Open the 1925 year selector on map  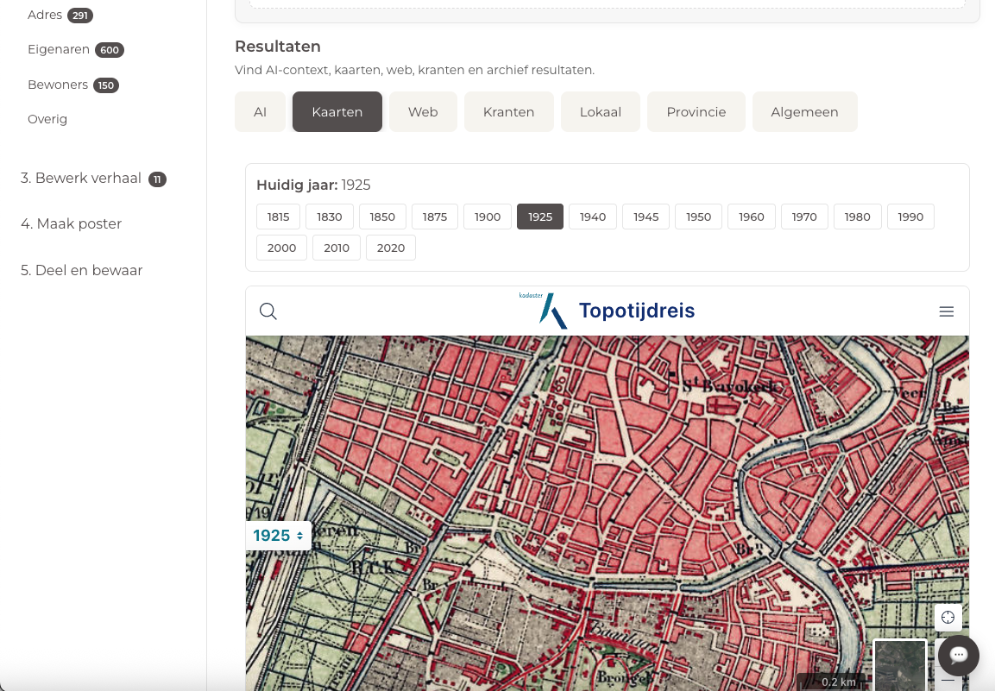click(x=278, y=536)
